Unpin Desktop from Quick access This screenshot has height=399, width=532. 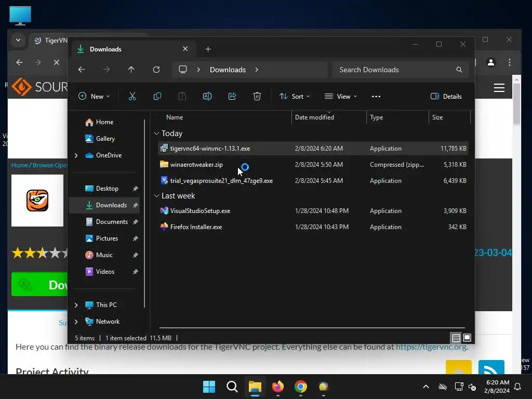(136, 189)
